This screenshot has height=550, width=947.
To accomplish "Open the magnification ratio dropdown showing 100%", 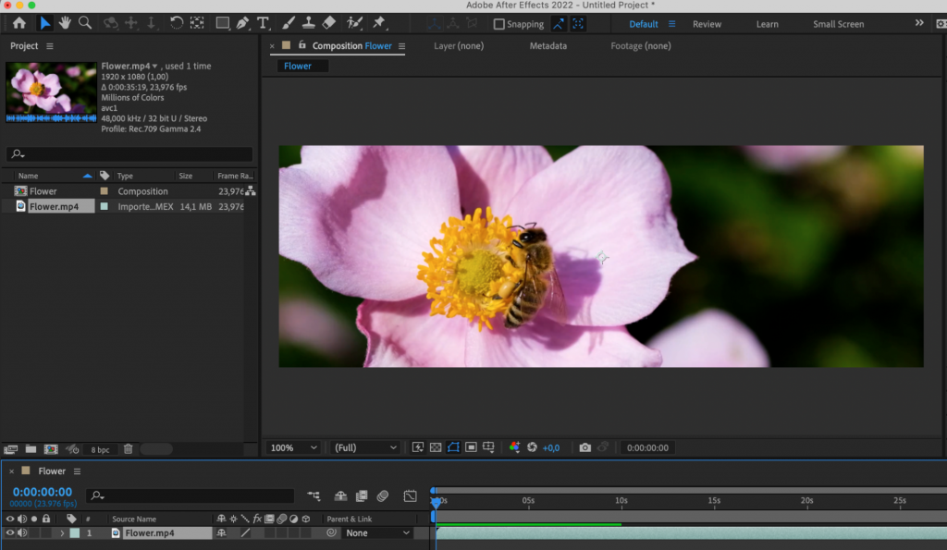I will pyautogui.click(x=293, y=447).
